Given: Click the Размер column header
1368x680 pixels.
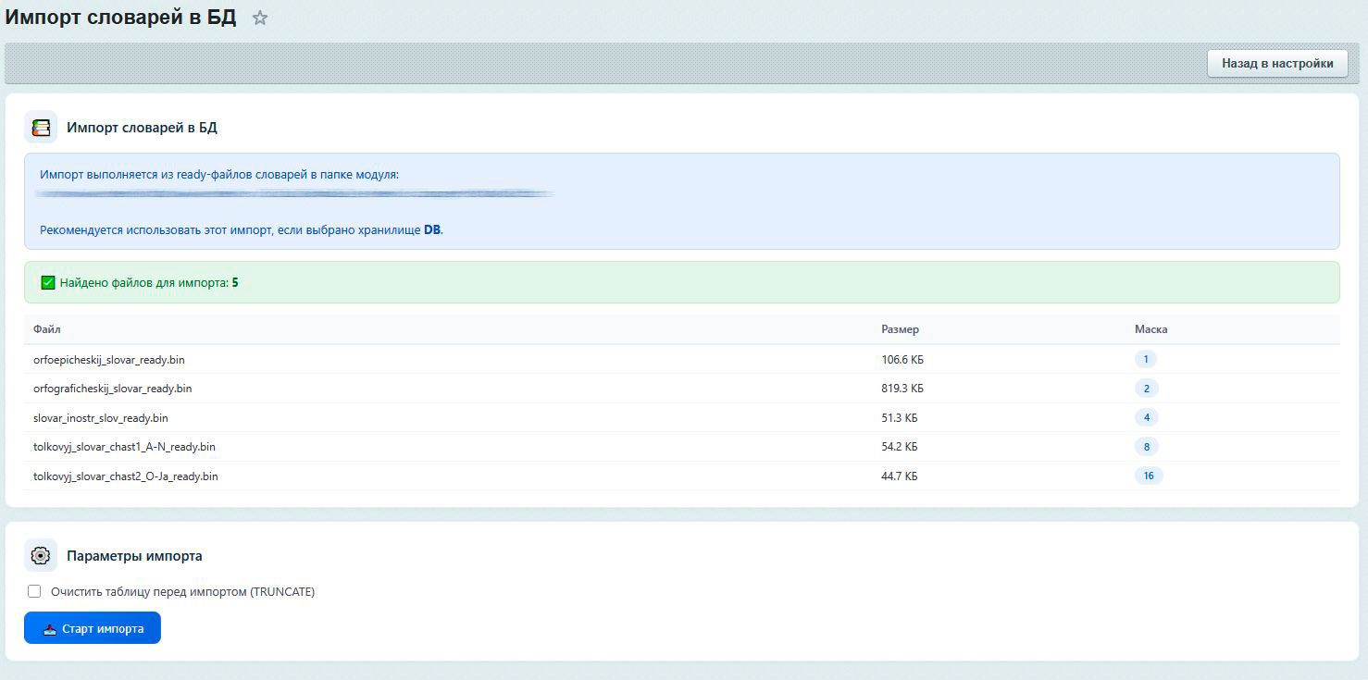Looking at the screenshot, I should [x=900, y=329].
